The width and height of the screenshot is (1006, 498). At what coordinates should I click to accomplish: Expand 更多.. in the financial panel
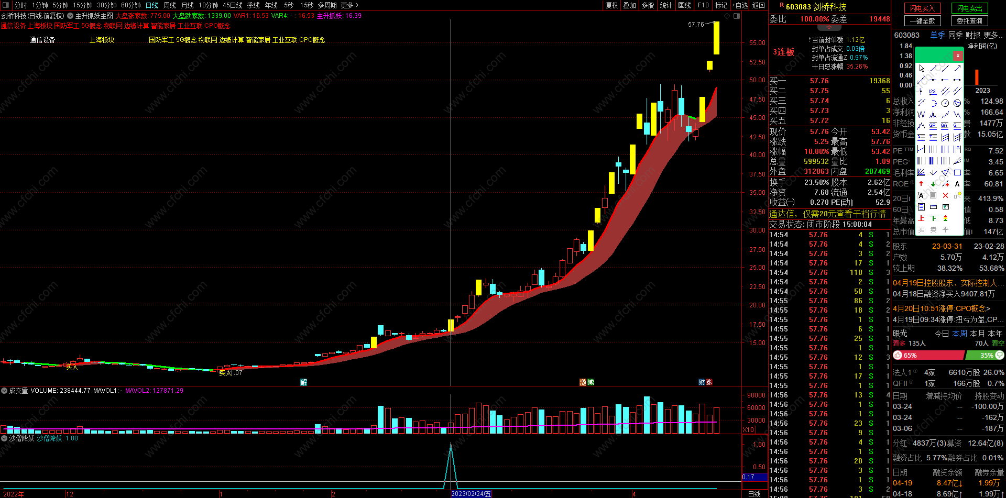pyautogui.click(x=993, y=35)
